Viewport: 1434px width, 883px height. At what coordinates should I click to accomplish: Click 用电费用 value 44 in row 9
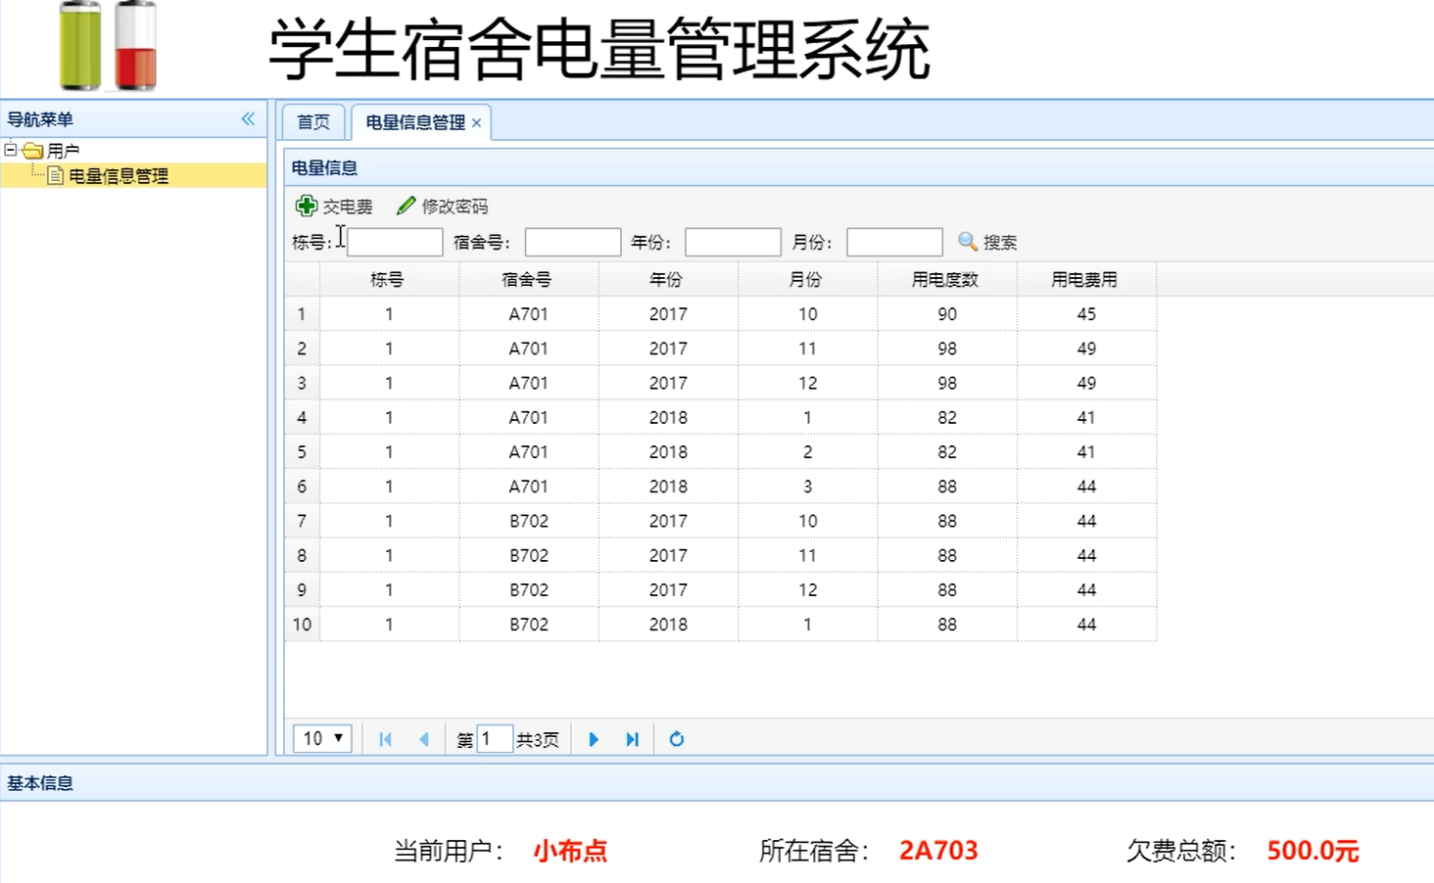[1086, 590]
